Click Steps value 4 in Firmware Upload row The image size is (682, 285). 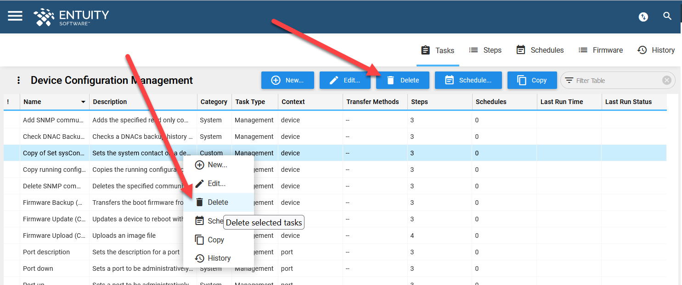click(x=412, y=236)
